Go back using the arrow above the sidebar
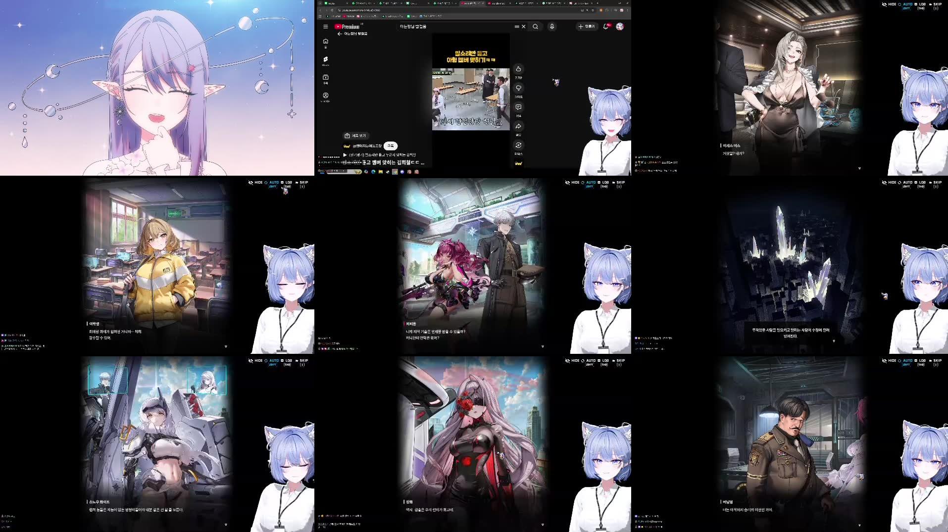The image size is (948, 532). pos(340,34)
